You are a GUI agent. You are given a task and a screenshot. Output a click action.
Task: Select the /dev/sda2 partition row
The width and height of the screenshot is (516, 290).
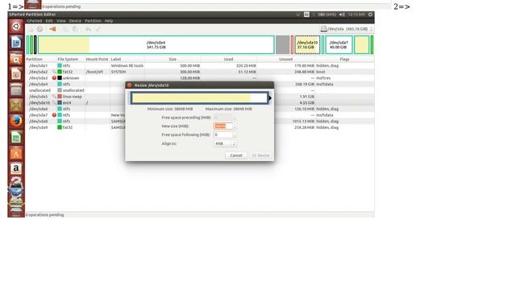point(200,72)
